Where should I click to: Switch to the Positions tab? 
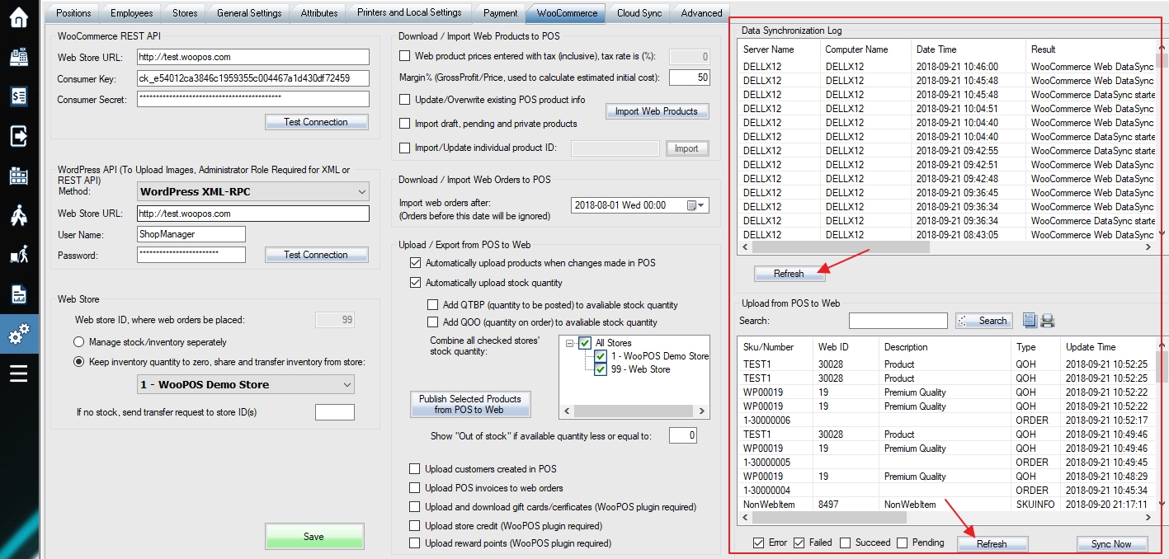point(74,13)
